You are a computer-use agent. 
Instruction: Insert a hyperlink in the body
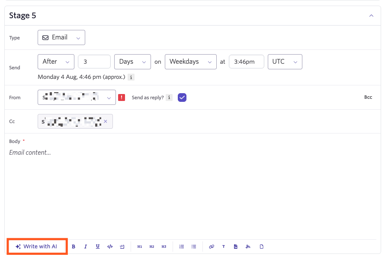(212, 247)
